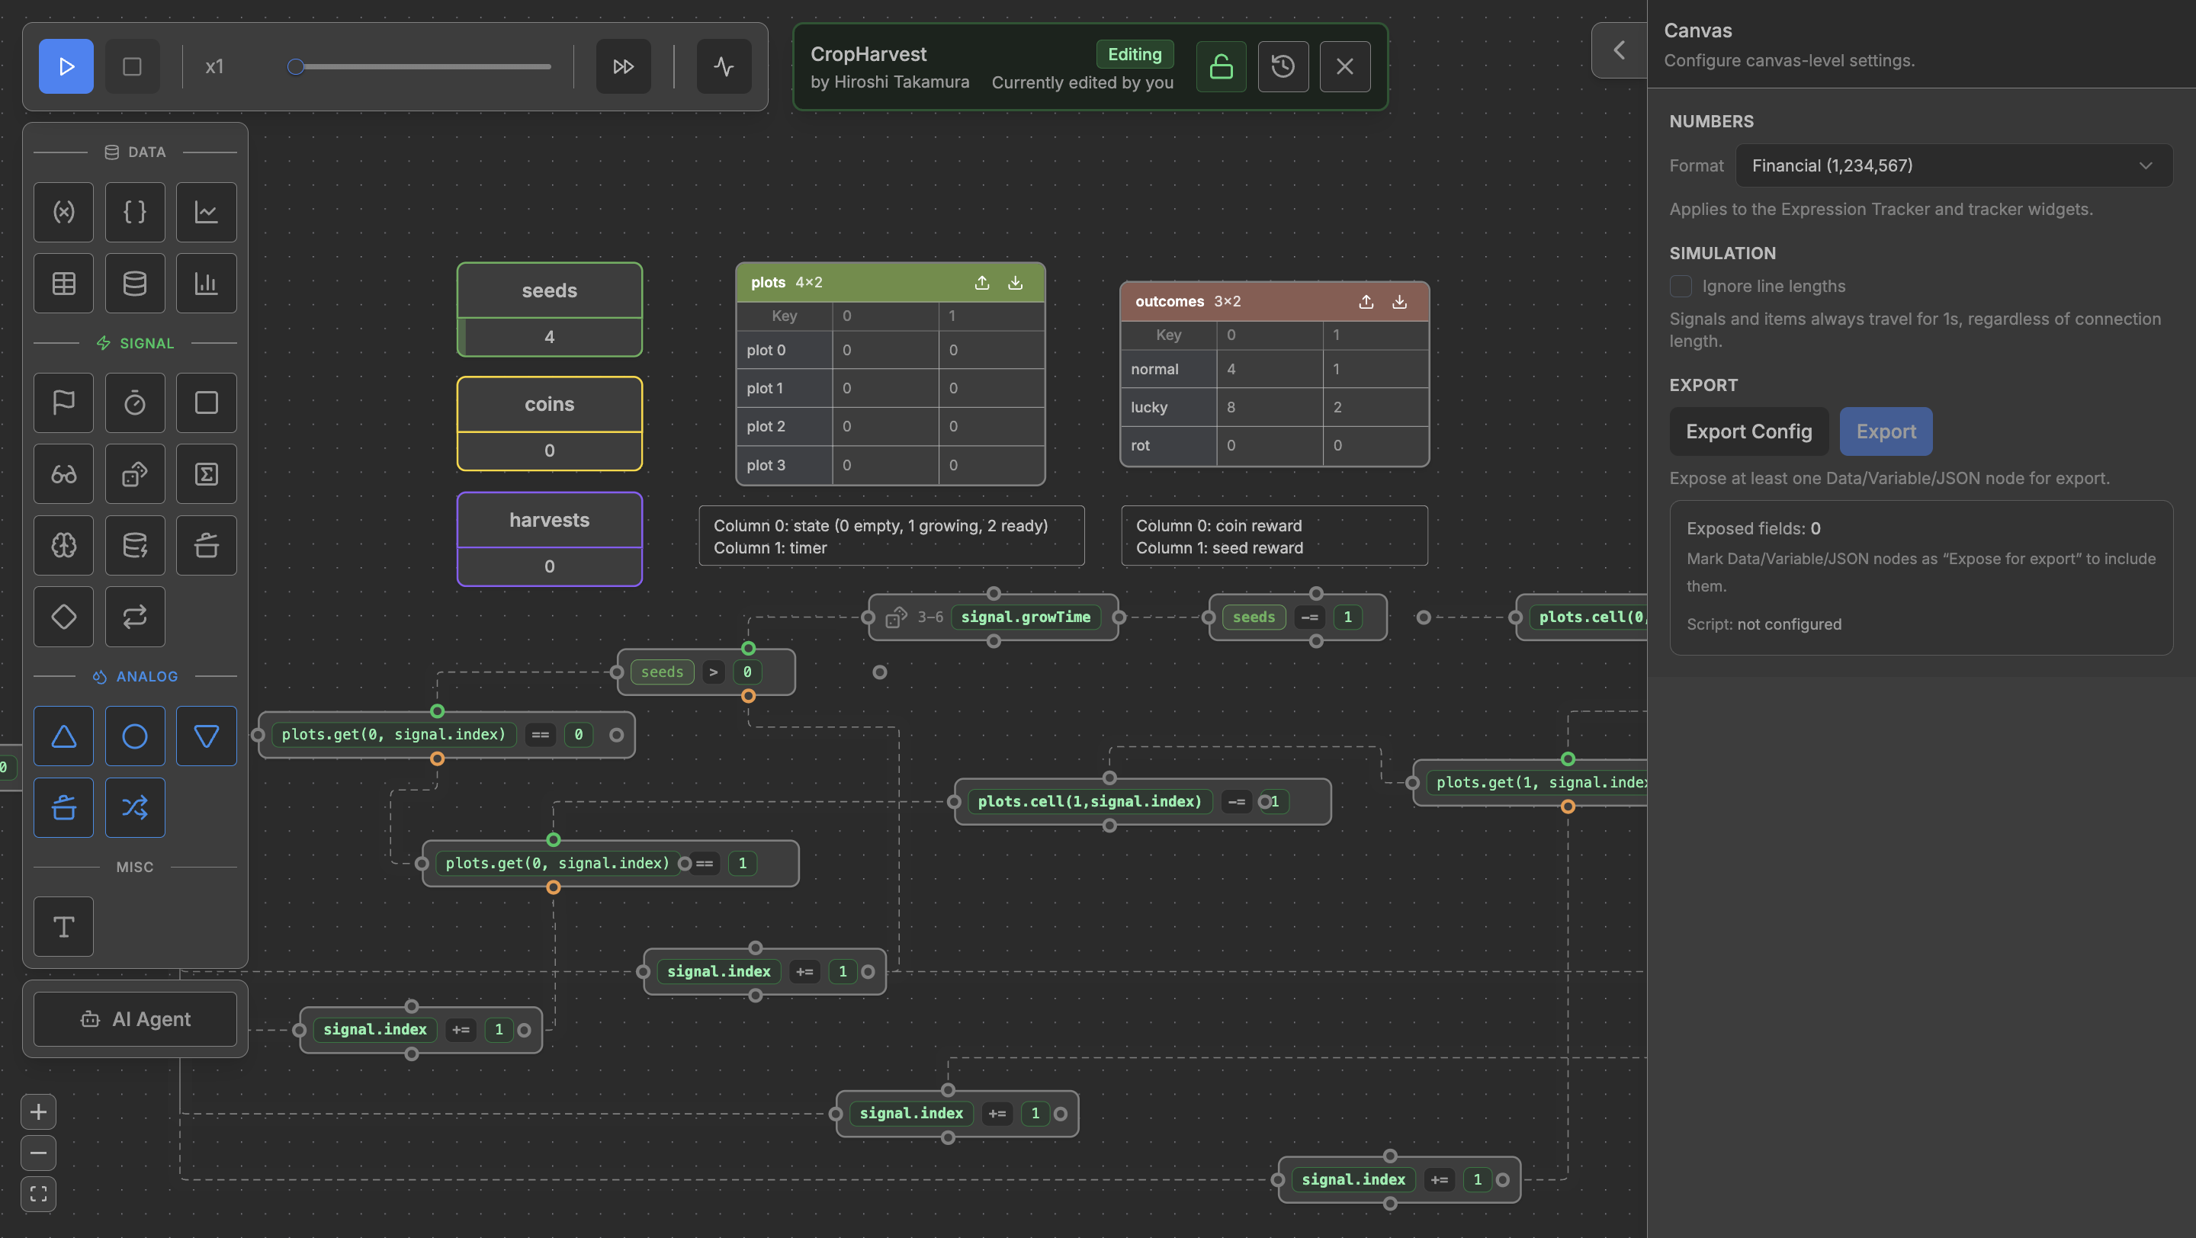The height and width of the screenshot is (1238, 2196).
Task: Open the version history clock icon
Action: (1283, 66)
